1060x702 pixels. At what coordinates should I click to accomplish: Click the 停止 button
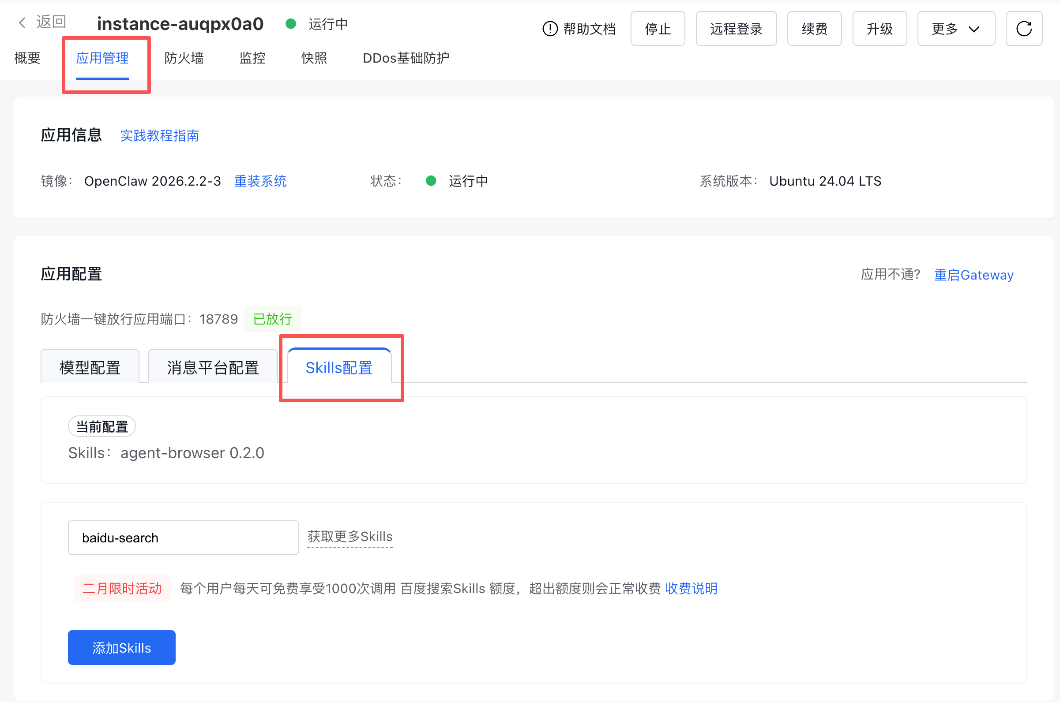pyautogui.click(x=657, y=29)
